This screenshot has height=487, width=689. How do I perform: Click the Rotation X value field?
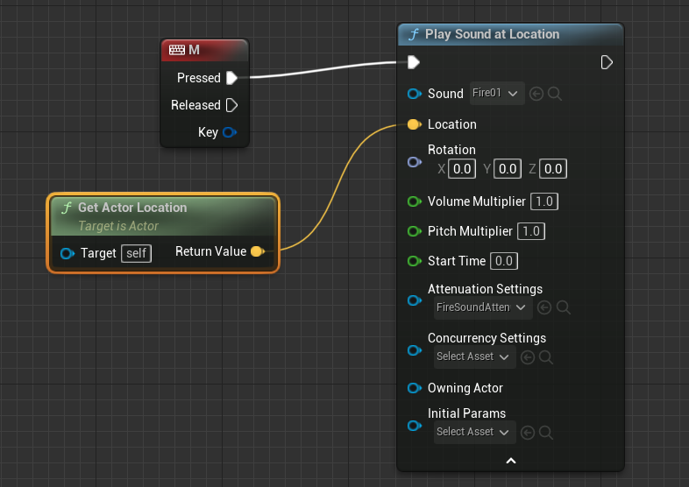point(462,168)
